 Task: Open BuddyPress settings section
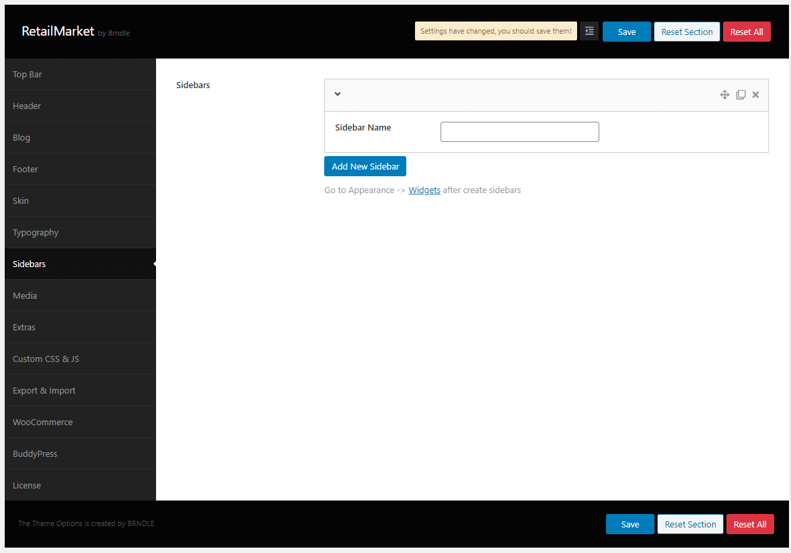point(80,453)
